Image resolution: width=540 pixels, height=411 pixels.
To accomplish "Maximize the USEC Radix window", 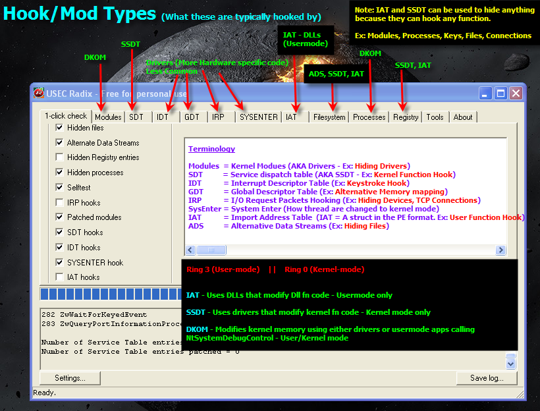I will [x=500, y=94].
